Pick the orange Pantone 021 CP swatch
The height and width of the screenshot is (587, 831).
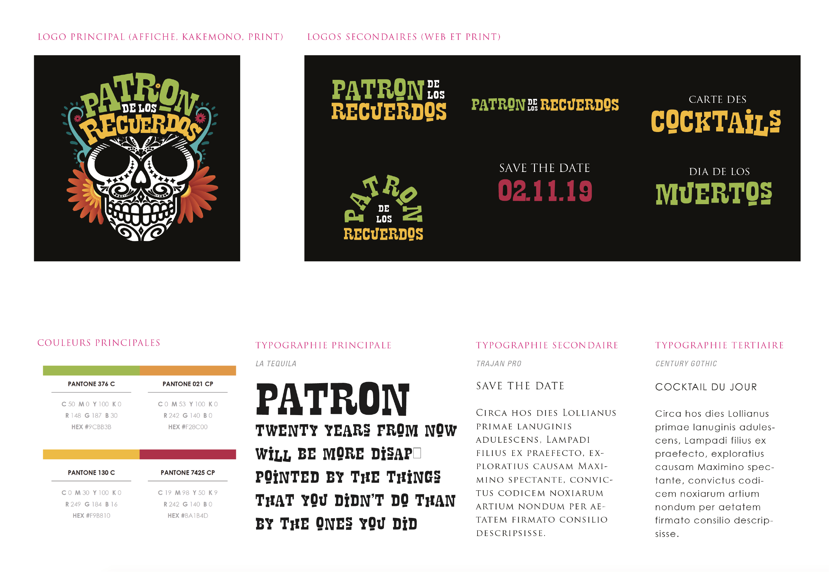tap(187, 370)
